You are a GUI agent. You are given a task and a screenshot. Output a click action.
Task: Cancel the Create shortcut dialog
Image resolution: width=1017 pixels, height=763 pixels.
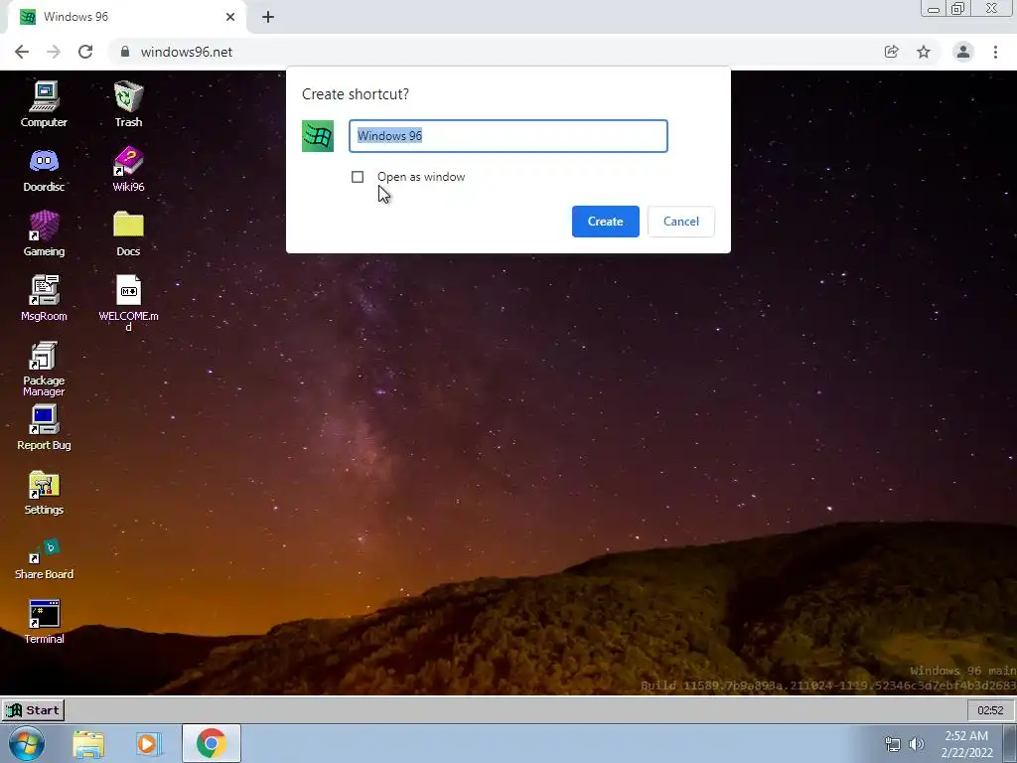tap(681, 222)
